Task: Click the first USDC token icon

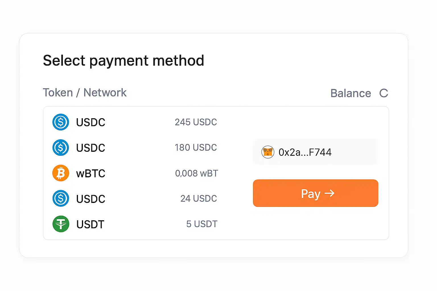Action: tap(61, 122)
